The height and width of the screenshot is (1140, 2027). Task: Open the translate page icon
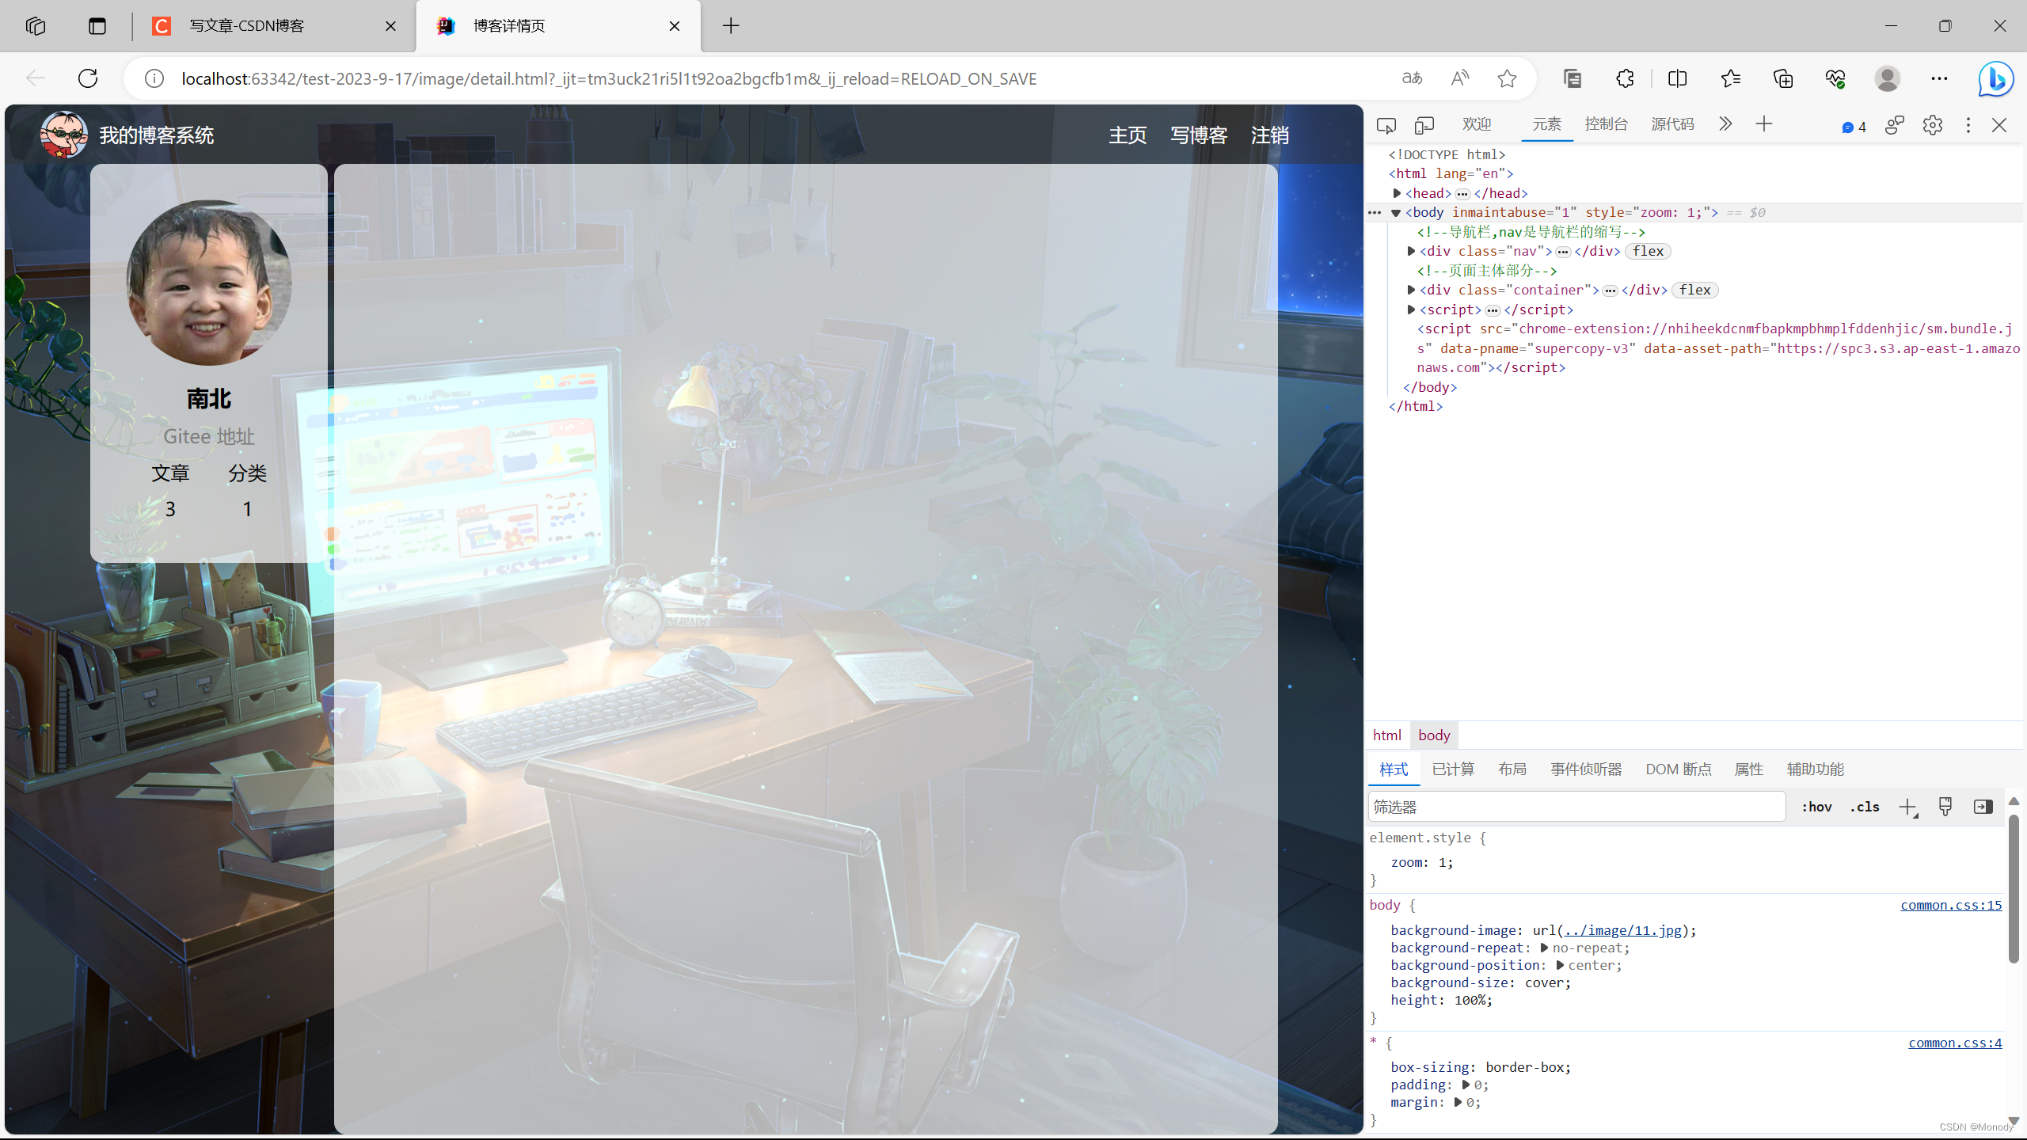[1412, 78]
